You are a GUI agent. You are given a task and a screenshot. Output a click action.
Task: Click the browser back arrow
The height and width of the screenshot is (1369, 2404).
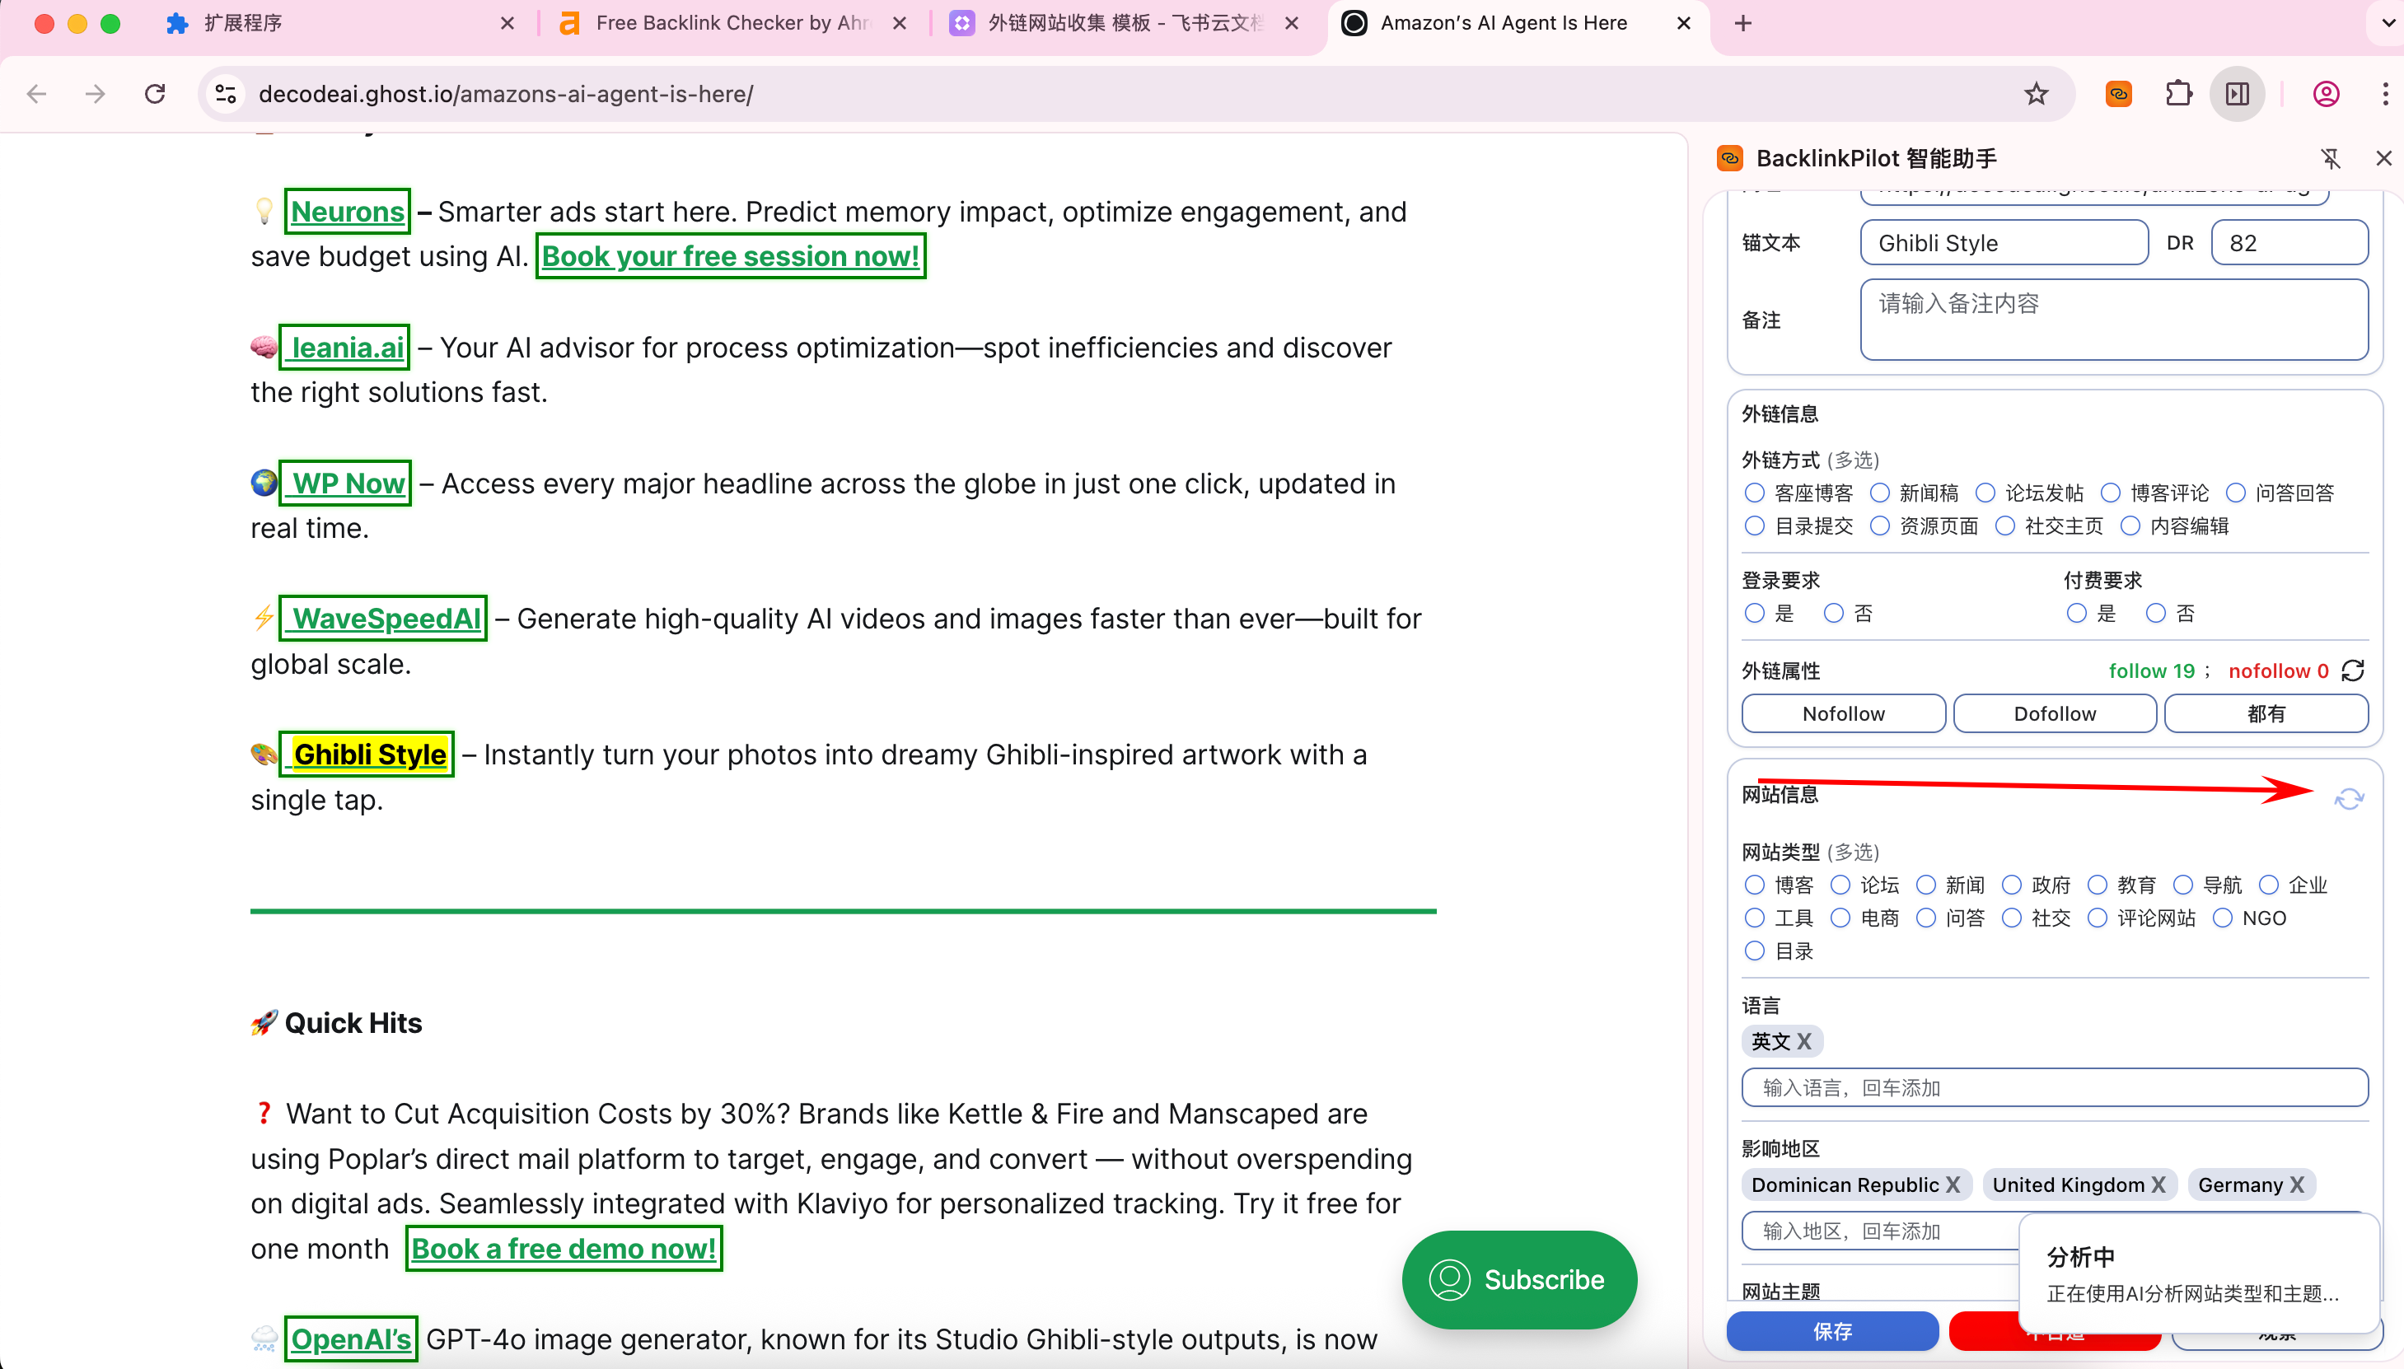click(37, 94)
